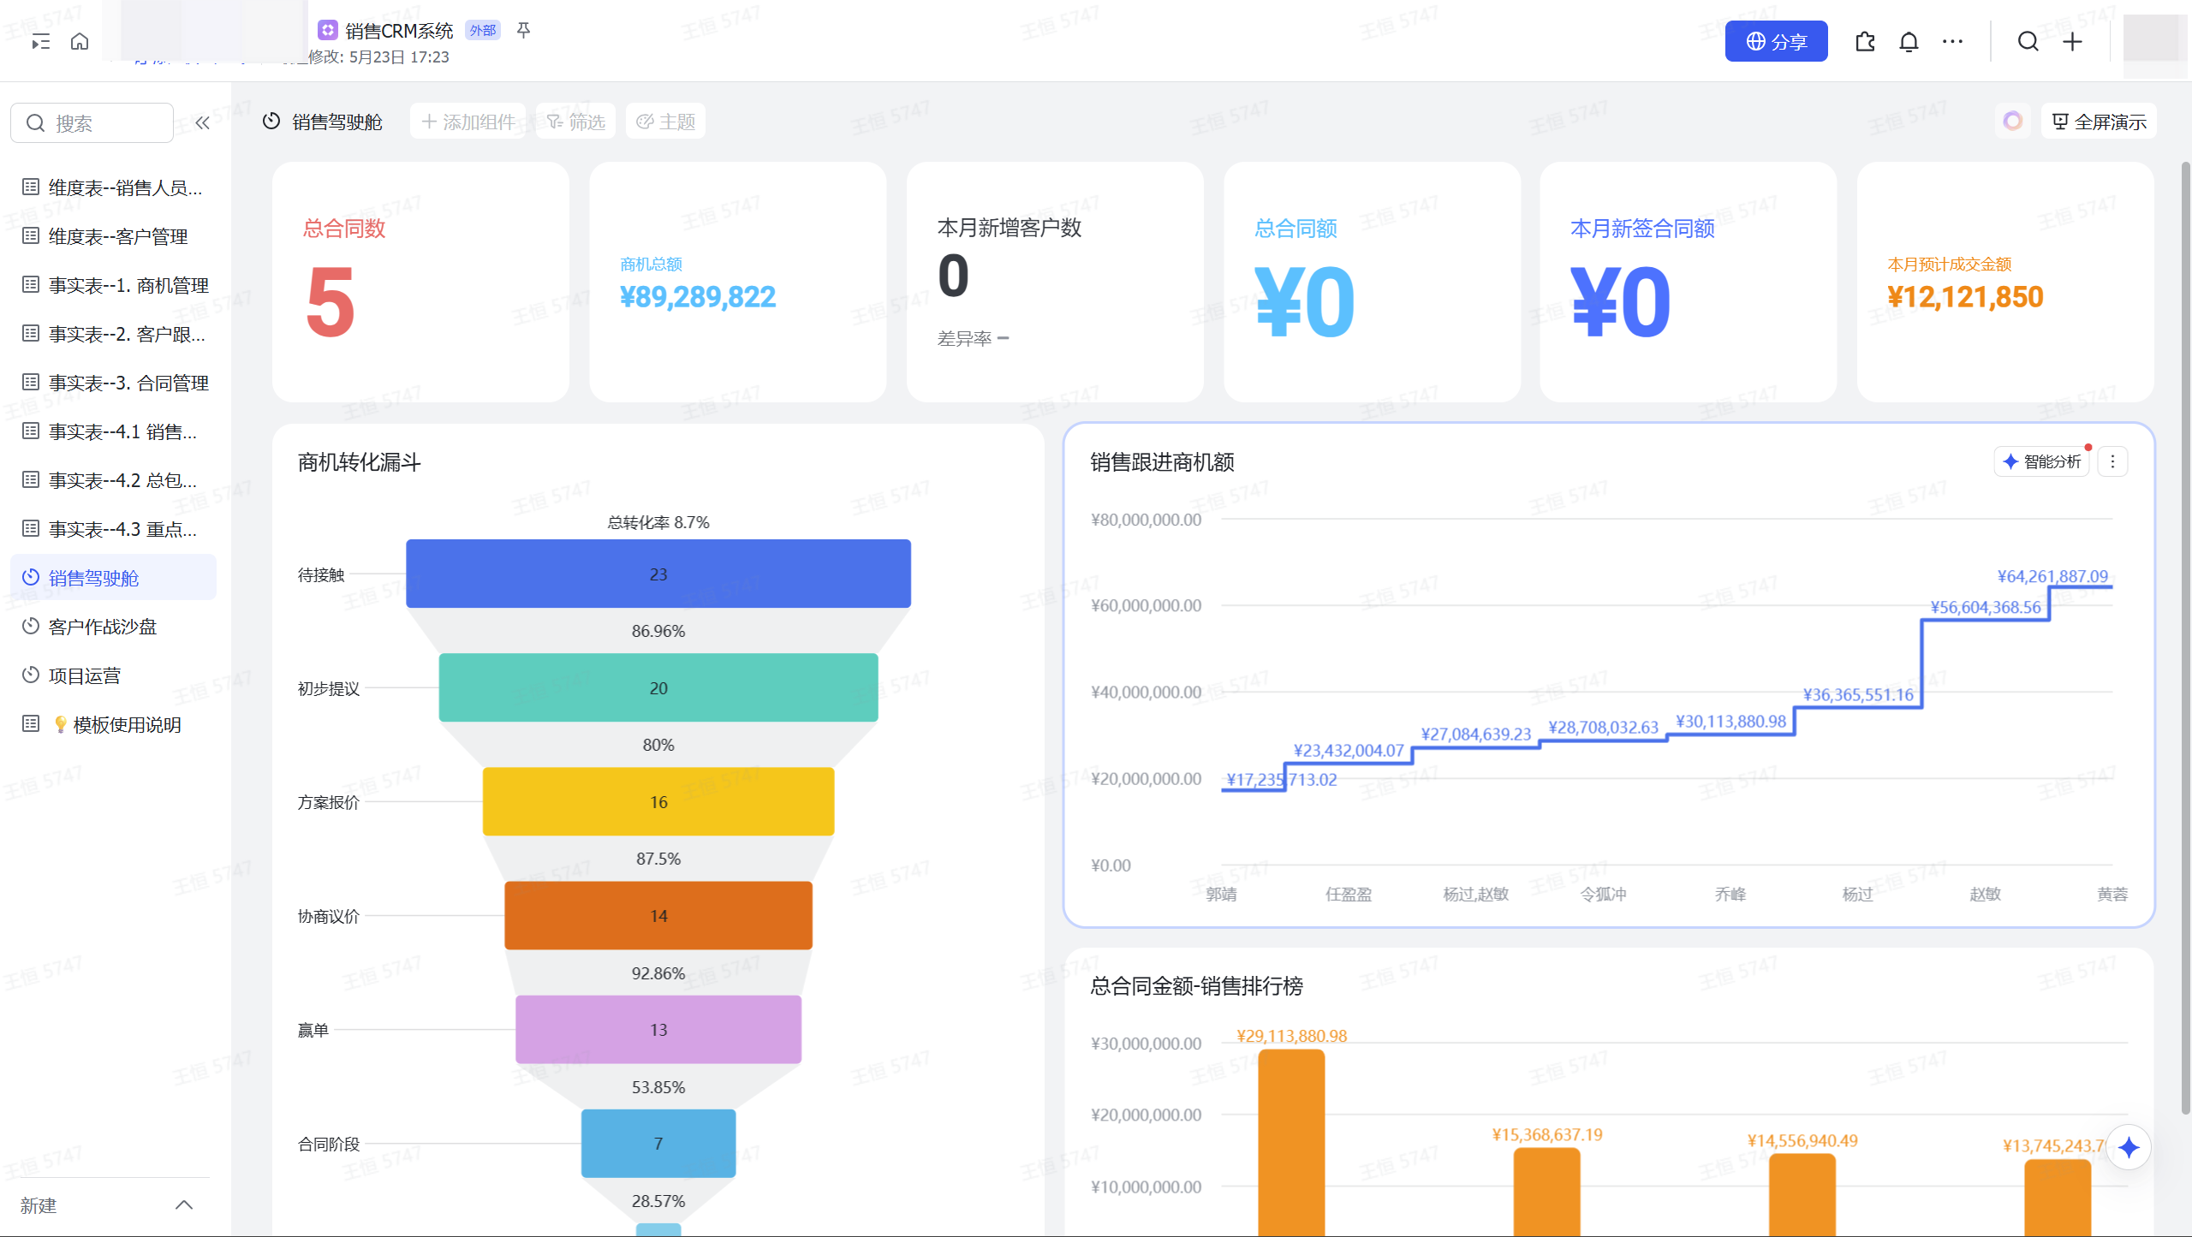Open the top bar more options ellipsis
The image size is (2192, 1237).
[1952, 41]
